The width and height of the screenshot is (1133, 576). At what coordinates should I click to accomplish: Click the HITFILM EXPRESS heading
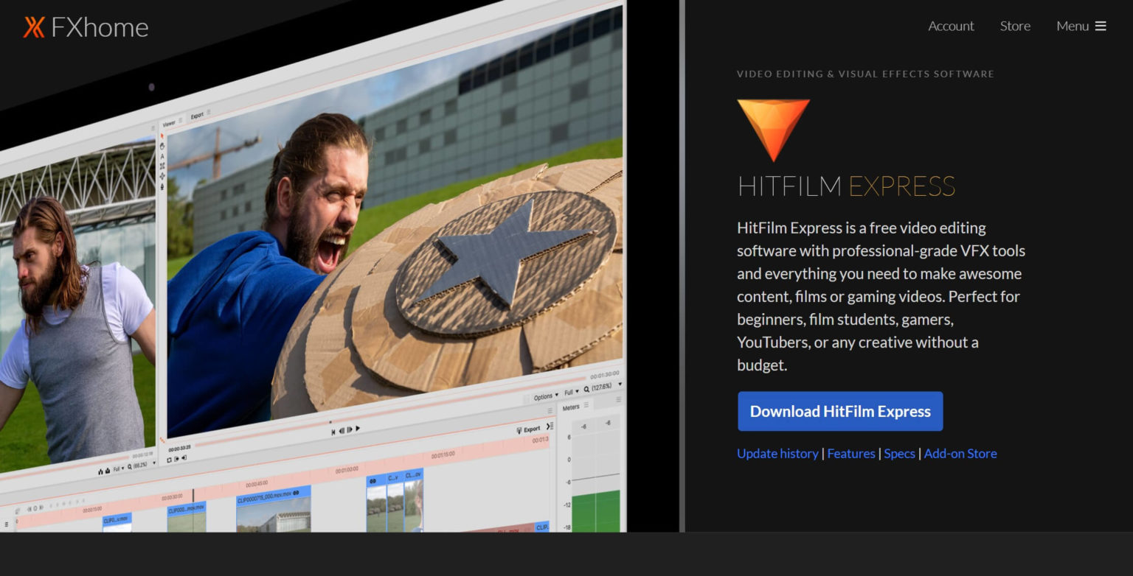[846, 186]
